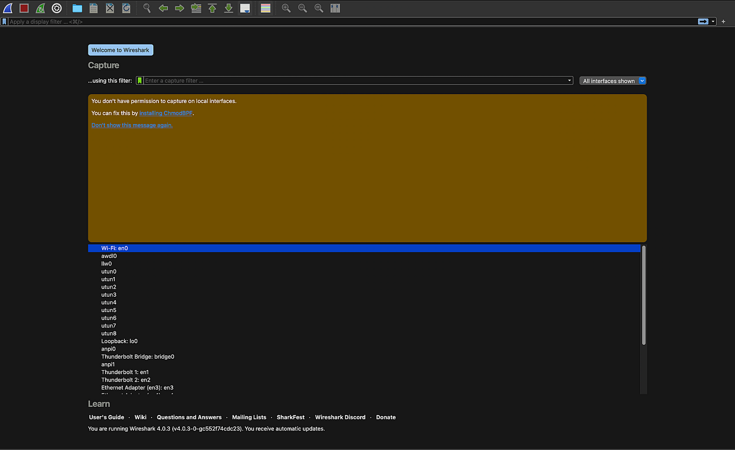Select Ethernet Adapter (en3): en3 interface
Screen dimensions: 735x450
pyautogui.click(x=364, y=388)
